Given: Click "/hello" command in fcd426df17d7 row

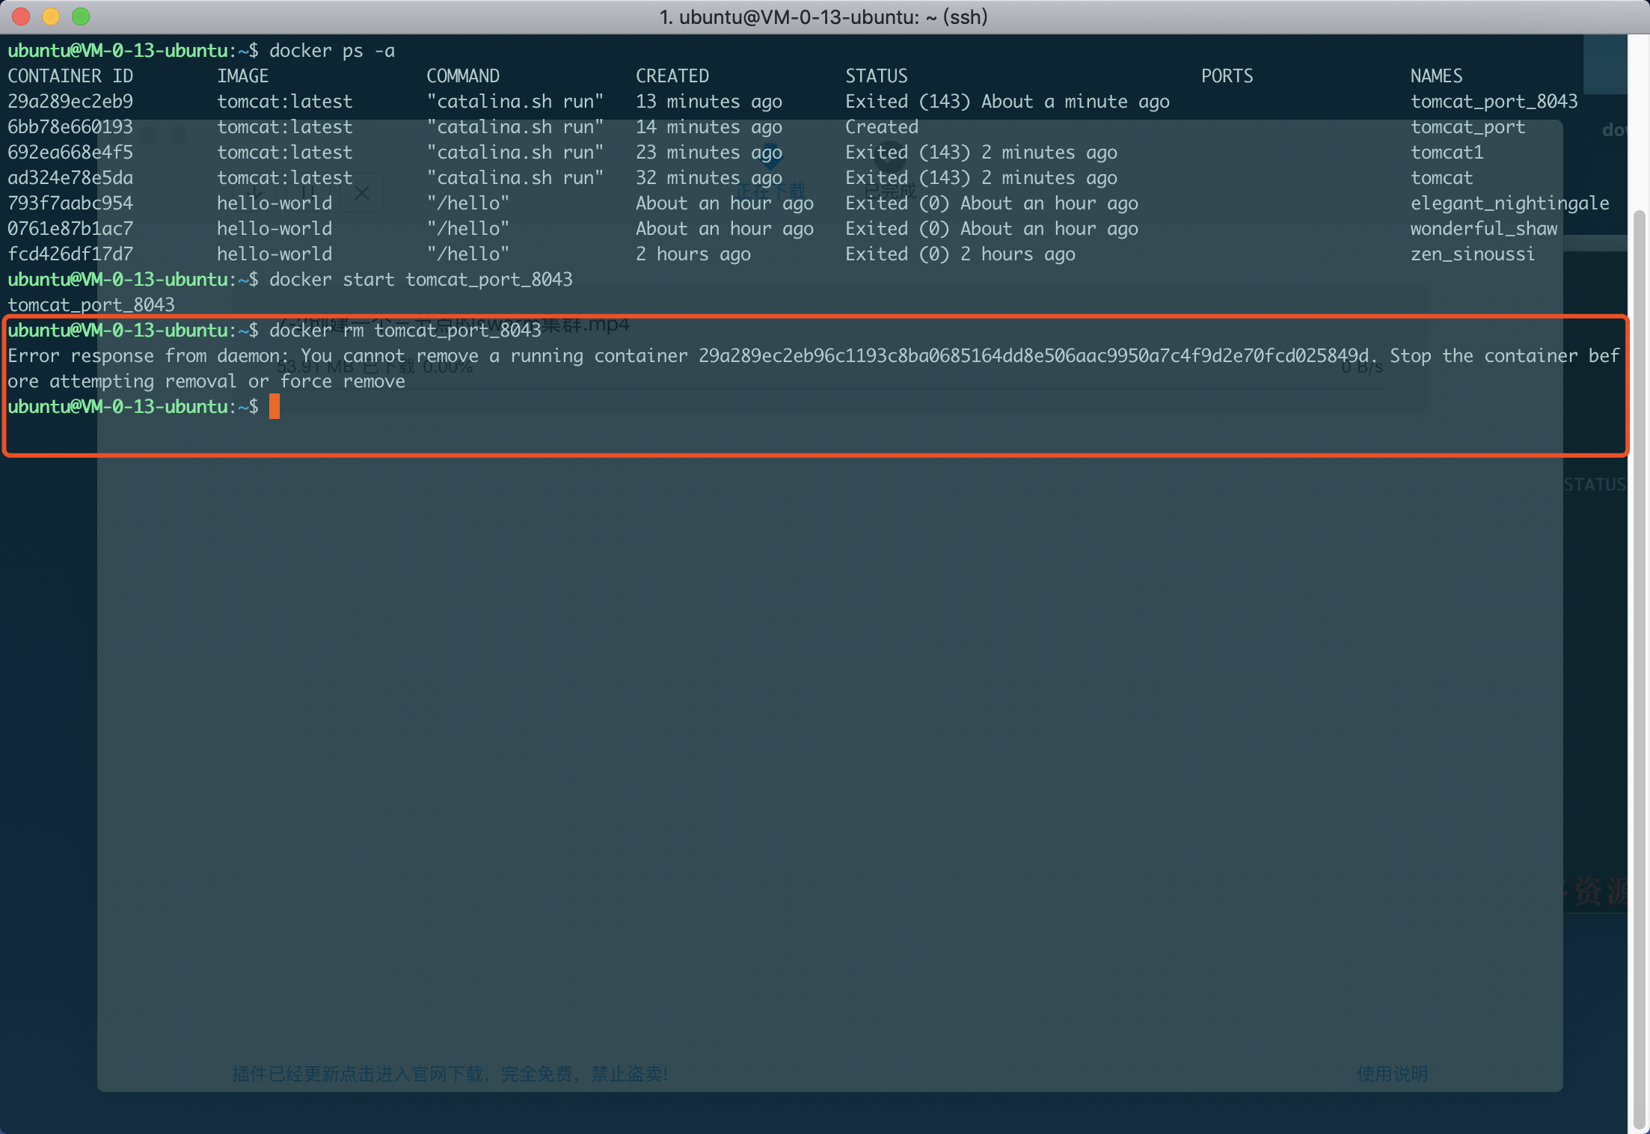Looking at the screenshot, I should 468,254.
